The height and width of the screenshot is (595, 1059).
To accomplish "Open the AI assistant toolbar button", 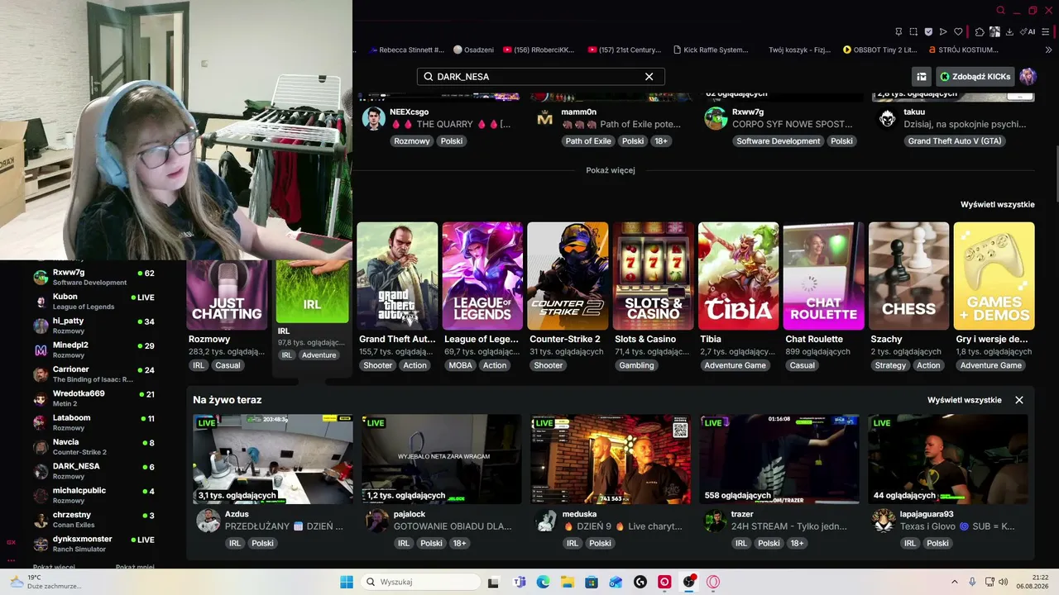I will click(x=1028, y=32).
